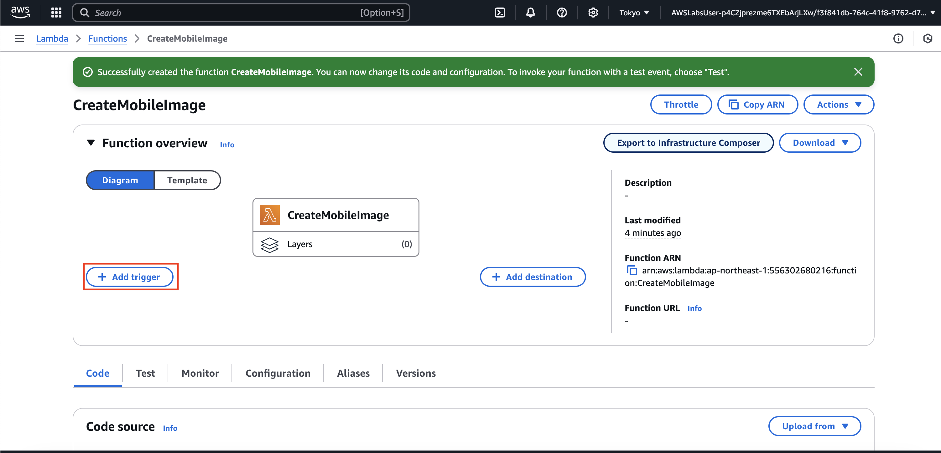Switch to the Configuration tab
This screenshot has width=941, height=453.
pos(278,373)
